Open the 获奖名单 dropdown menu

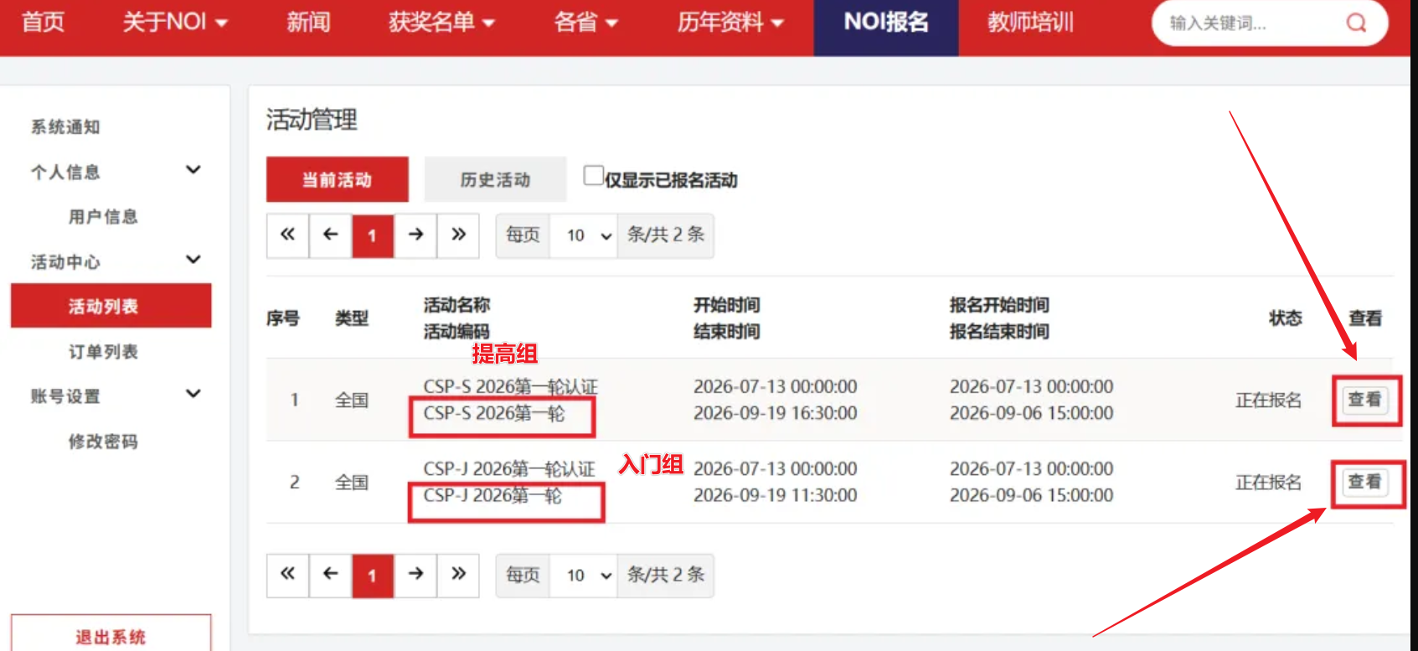(x=441, y=22)
